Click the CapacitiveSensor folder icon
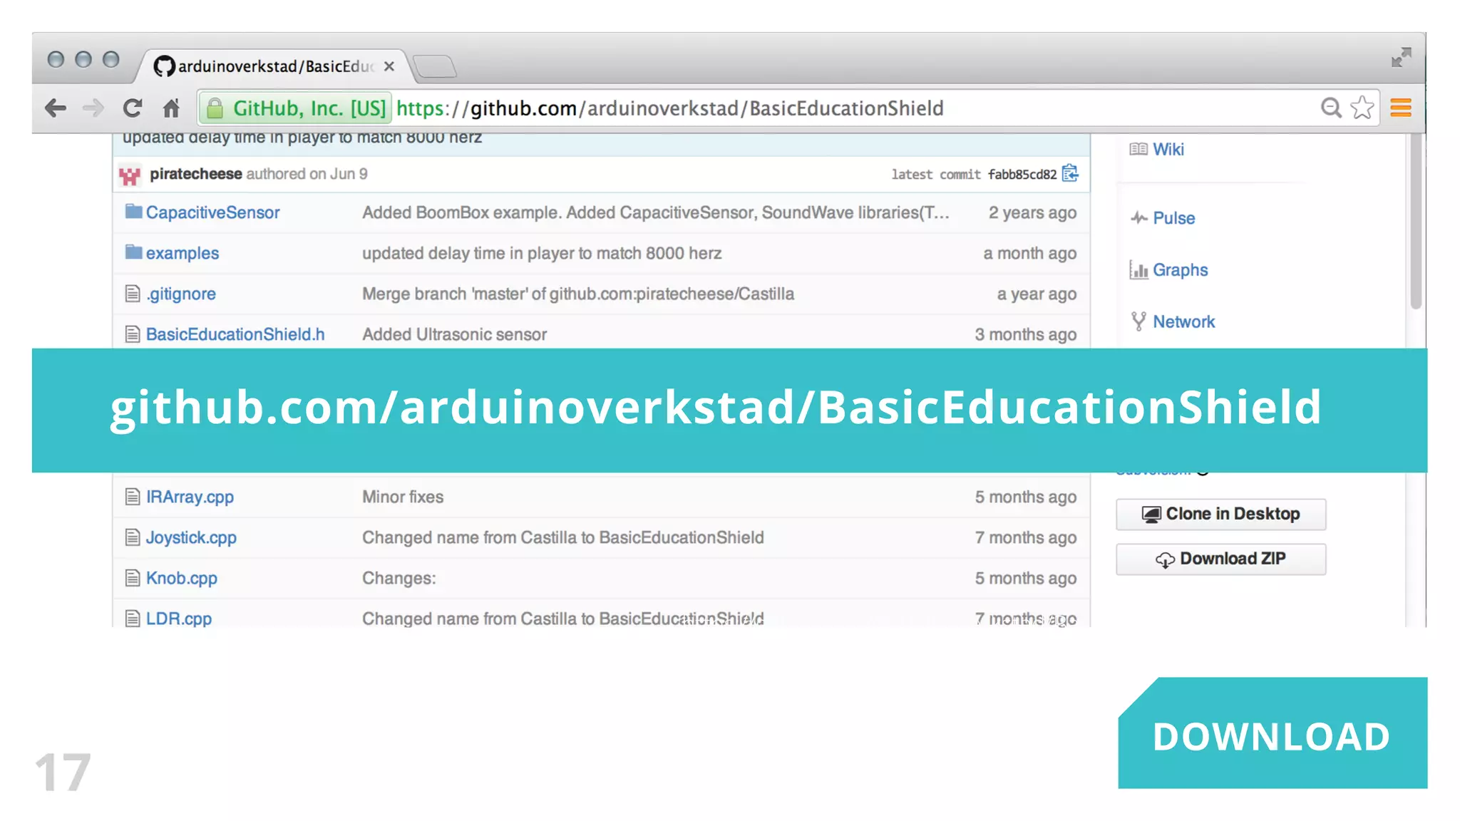Image resolution: width=1460 pixels, height=821 pixels. coord(133,211)
